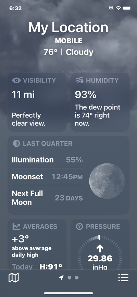The width and height of the screenshot is (137, 297).
Task: Tap the Pressure gauge icon
Action: pyautogui.click(x=79, y=226)
